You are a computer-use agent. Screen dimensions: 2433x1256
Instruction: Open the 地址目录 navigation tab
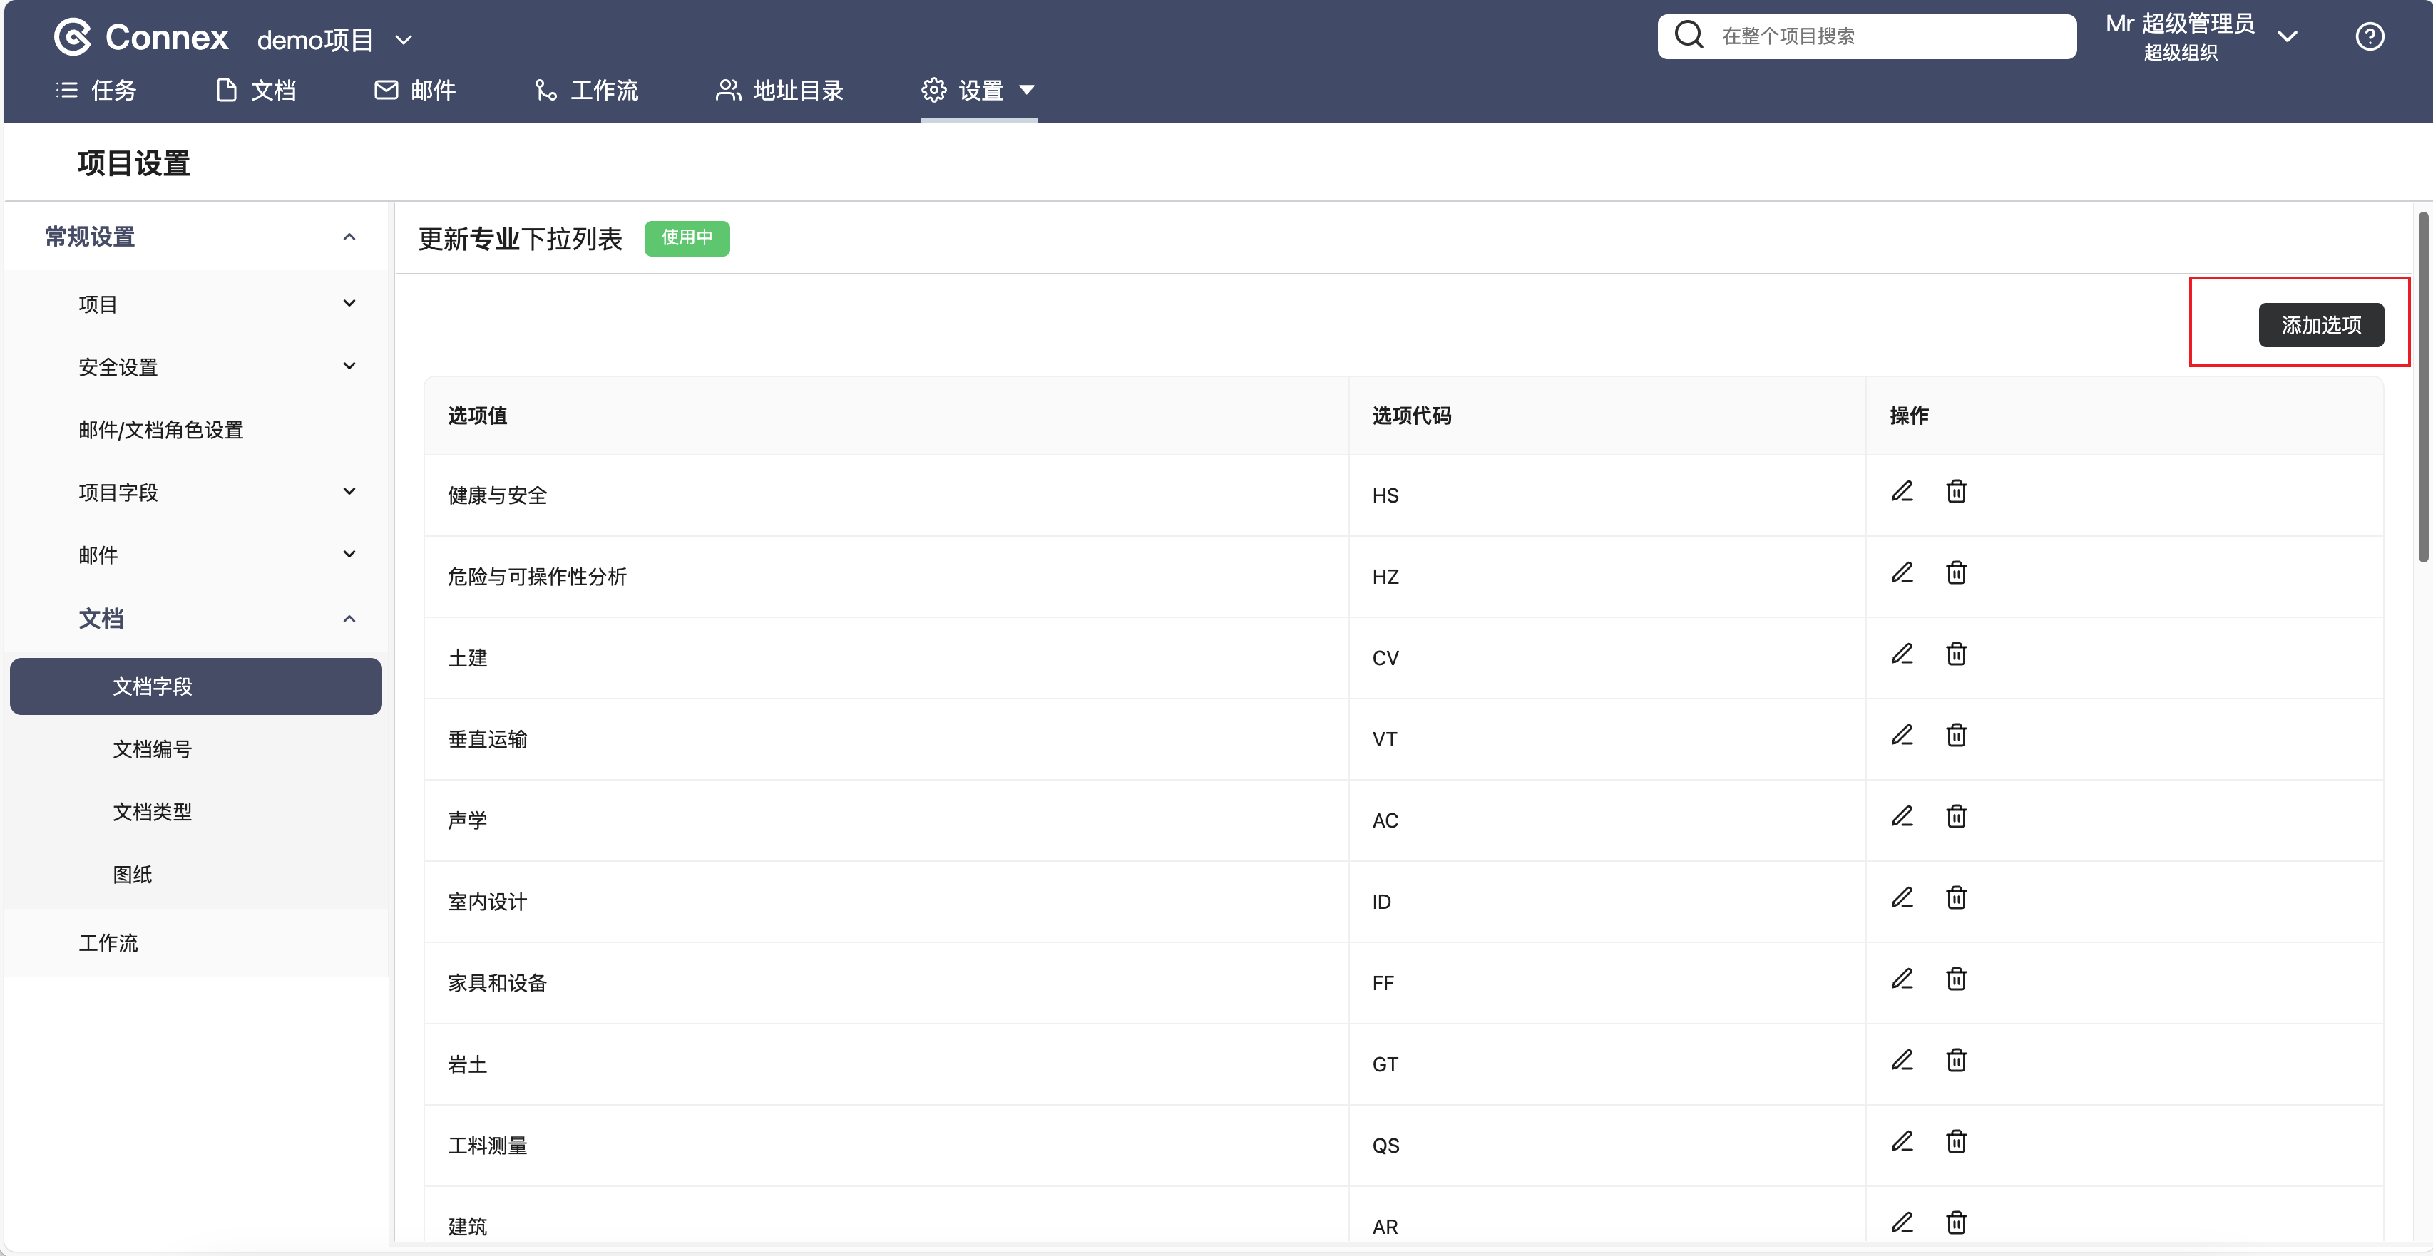(x=780, y=91)
